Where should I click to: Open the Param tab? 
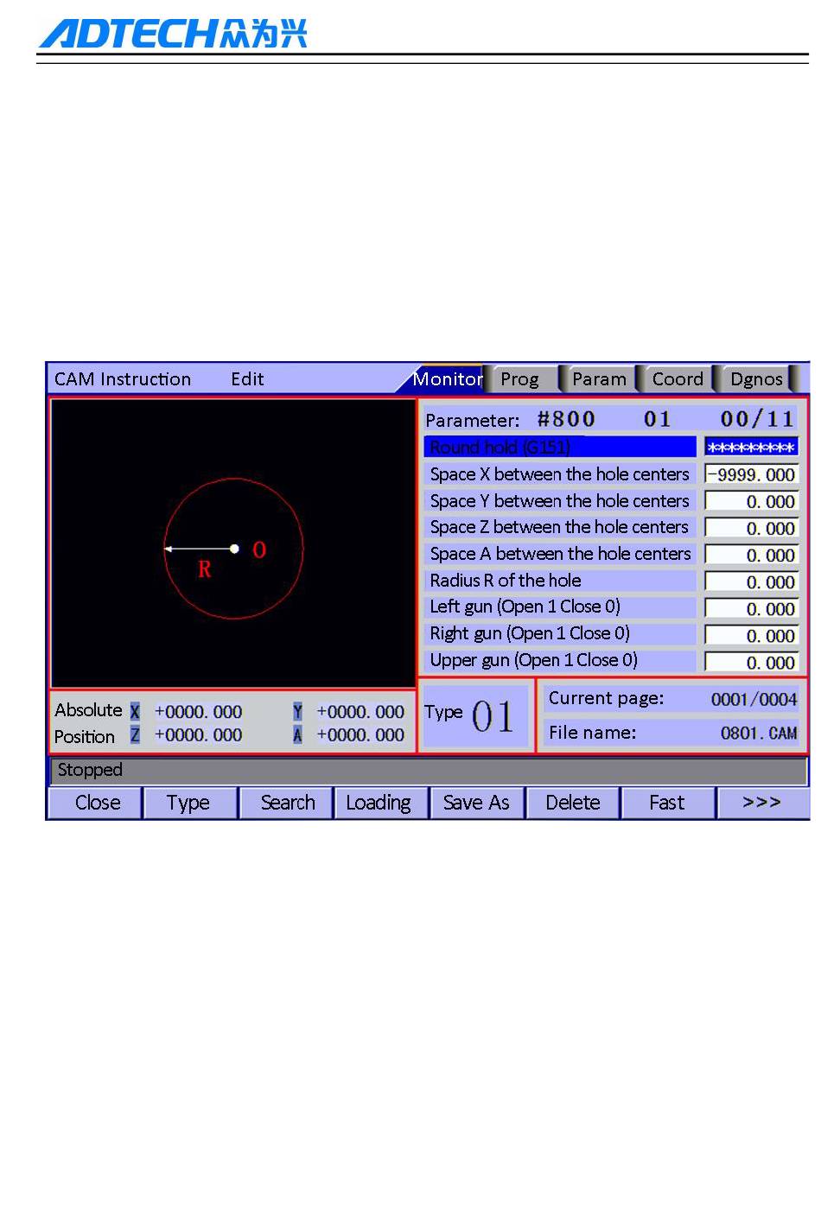coord(599,379)
